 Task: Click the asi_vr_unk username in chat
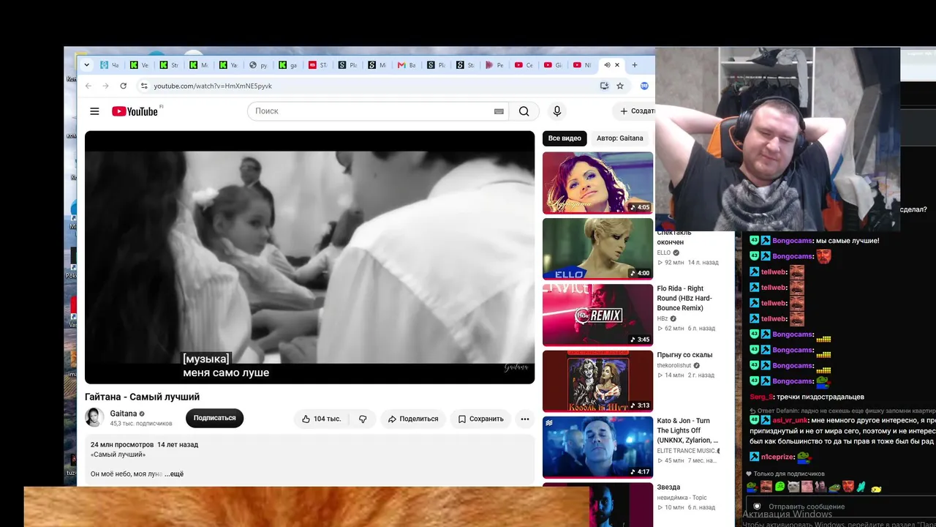pyautogui.click(x=790, y=421)
